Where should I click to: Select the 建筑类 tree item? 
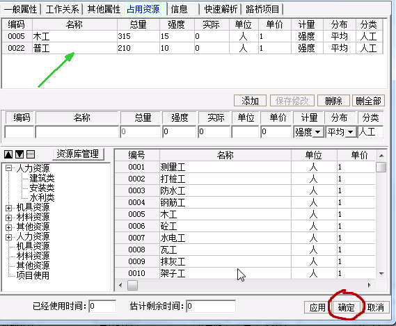pyautogui.click(x=42, y=178)
